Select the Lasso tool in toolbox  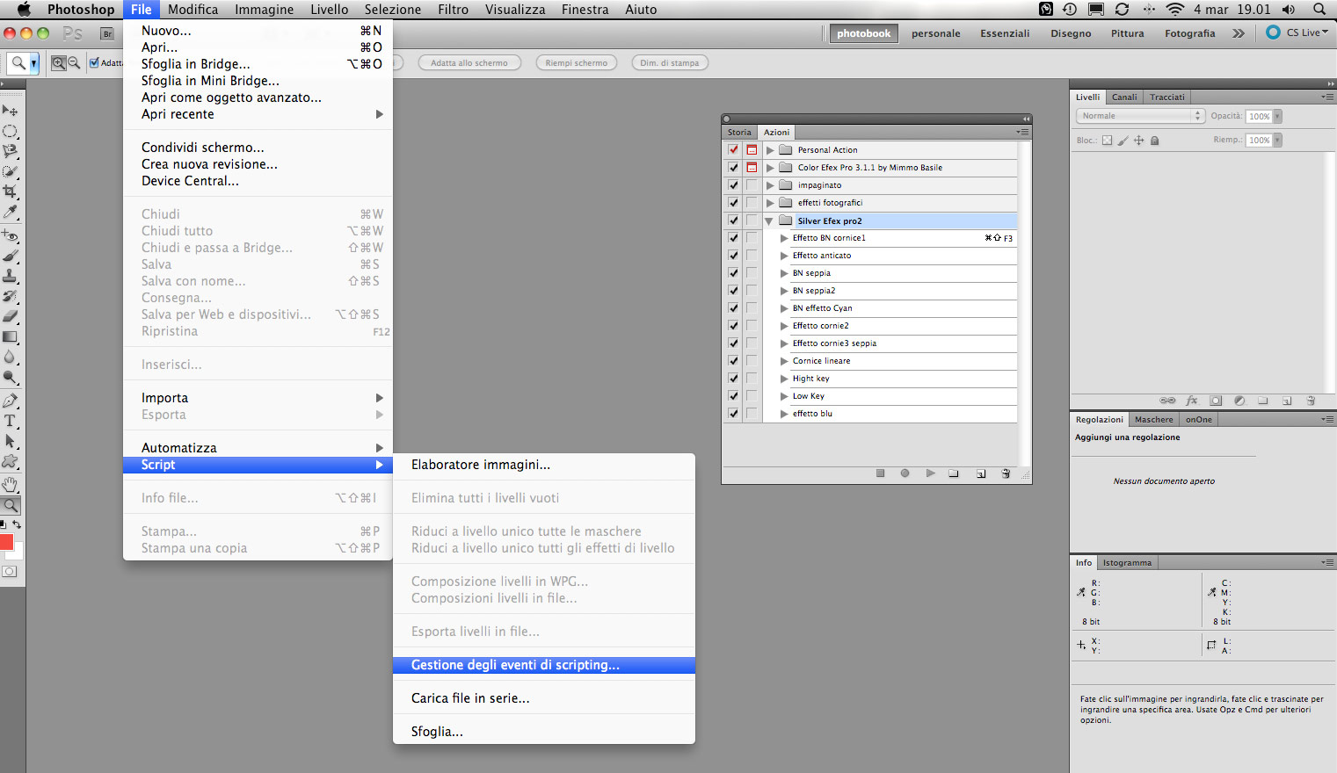click(x=11, y=151)
